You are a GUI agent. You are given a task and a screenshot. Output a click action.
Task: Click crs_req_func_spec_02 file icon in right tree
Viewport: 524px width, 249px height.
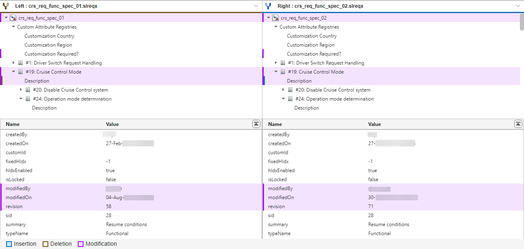(x=276, y=18)
